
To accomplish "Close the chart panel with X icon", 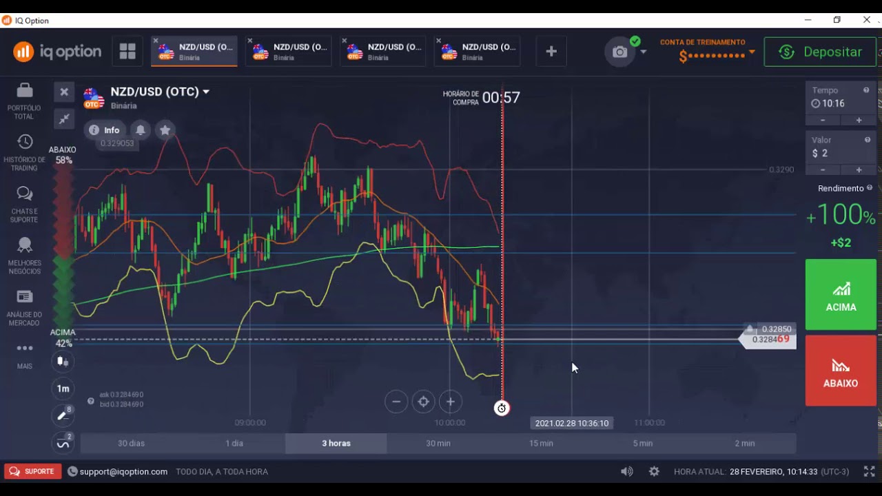I will tap(63, 92).
